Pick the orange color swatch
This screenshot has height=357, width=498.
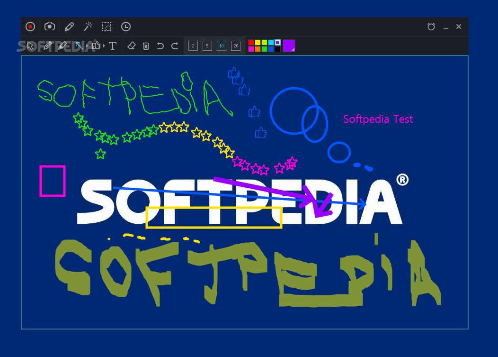coord(258,49)
